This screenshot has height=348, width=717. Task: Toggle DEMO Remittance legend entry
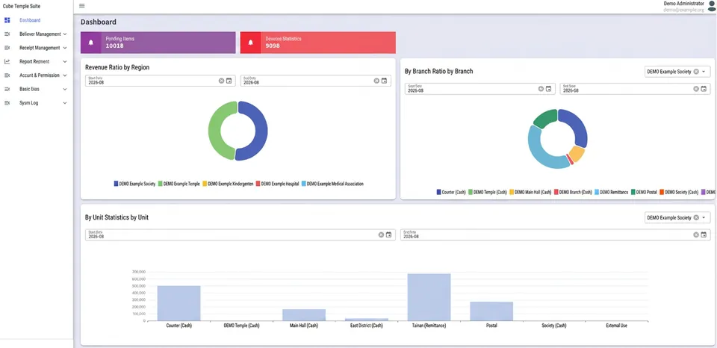click(x=612, y=193)
